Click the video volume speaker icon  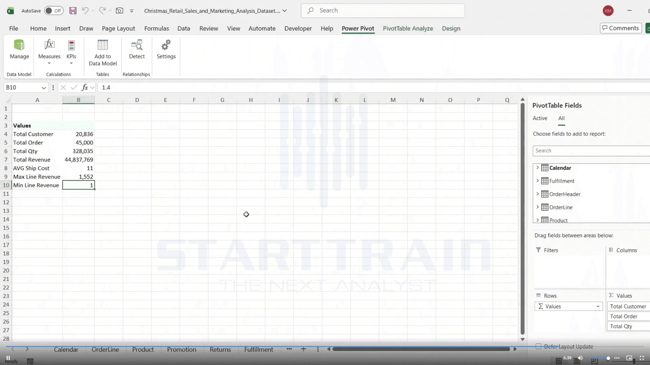580,358
